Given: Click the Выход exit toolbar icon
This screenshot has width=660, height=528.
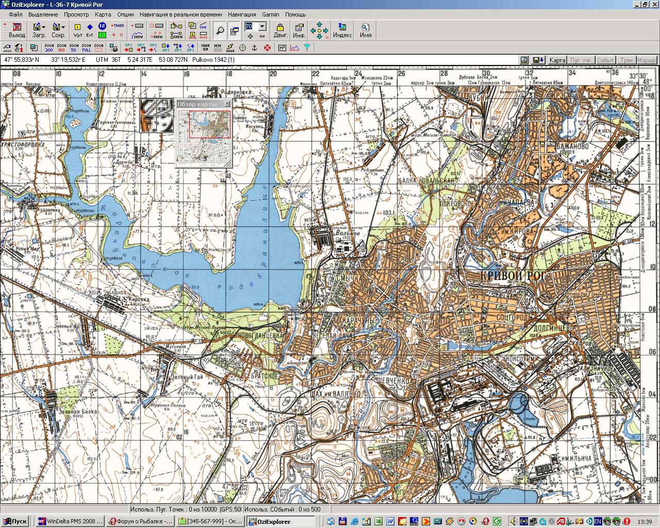Looking at the screenshot, I should point(17,30).
